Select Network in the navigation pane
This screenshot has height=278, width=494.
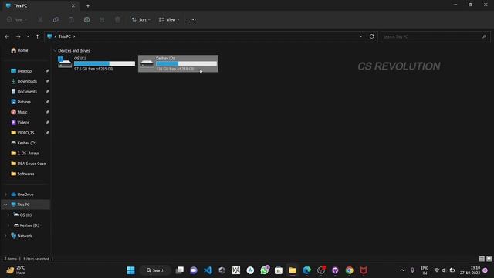[22, 236]
